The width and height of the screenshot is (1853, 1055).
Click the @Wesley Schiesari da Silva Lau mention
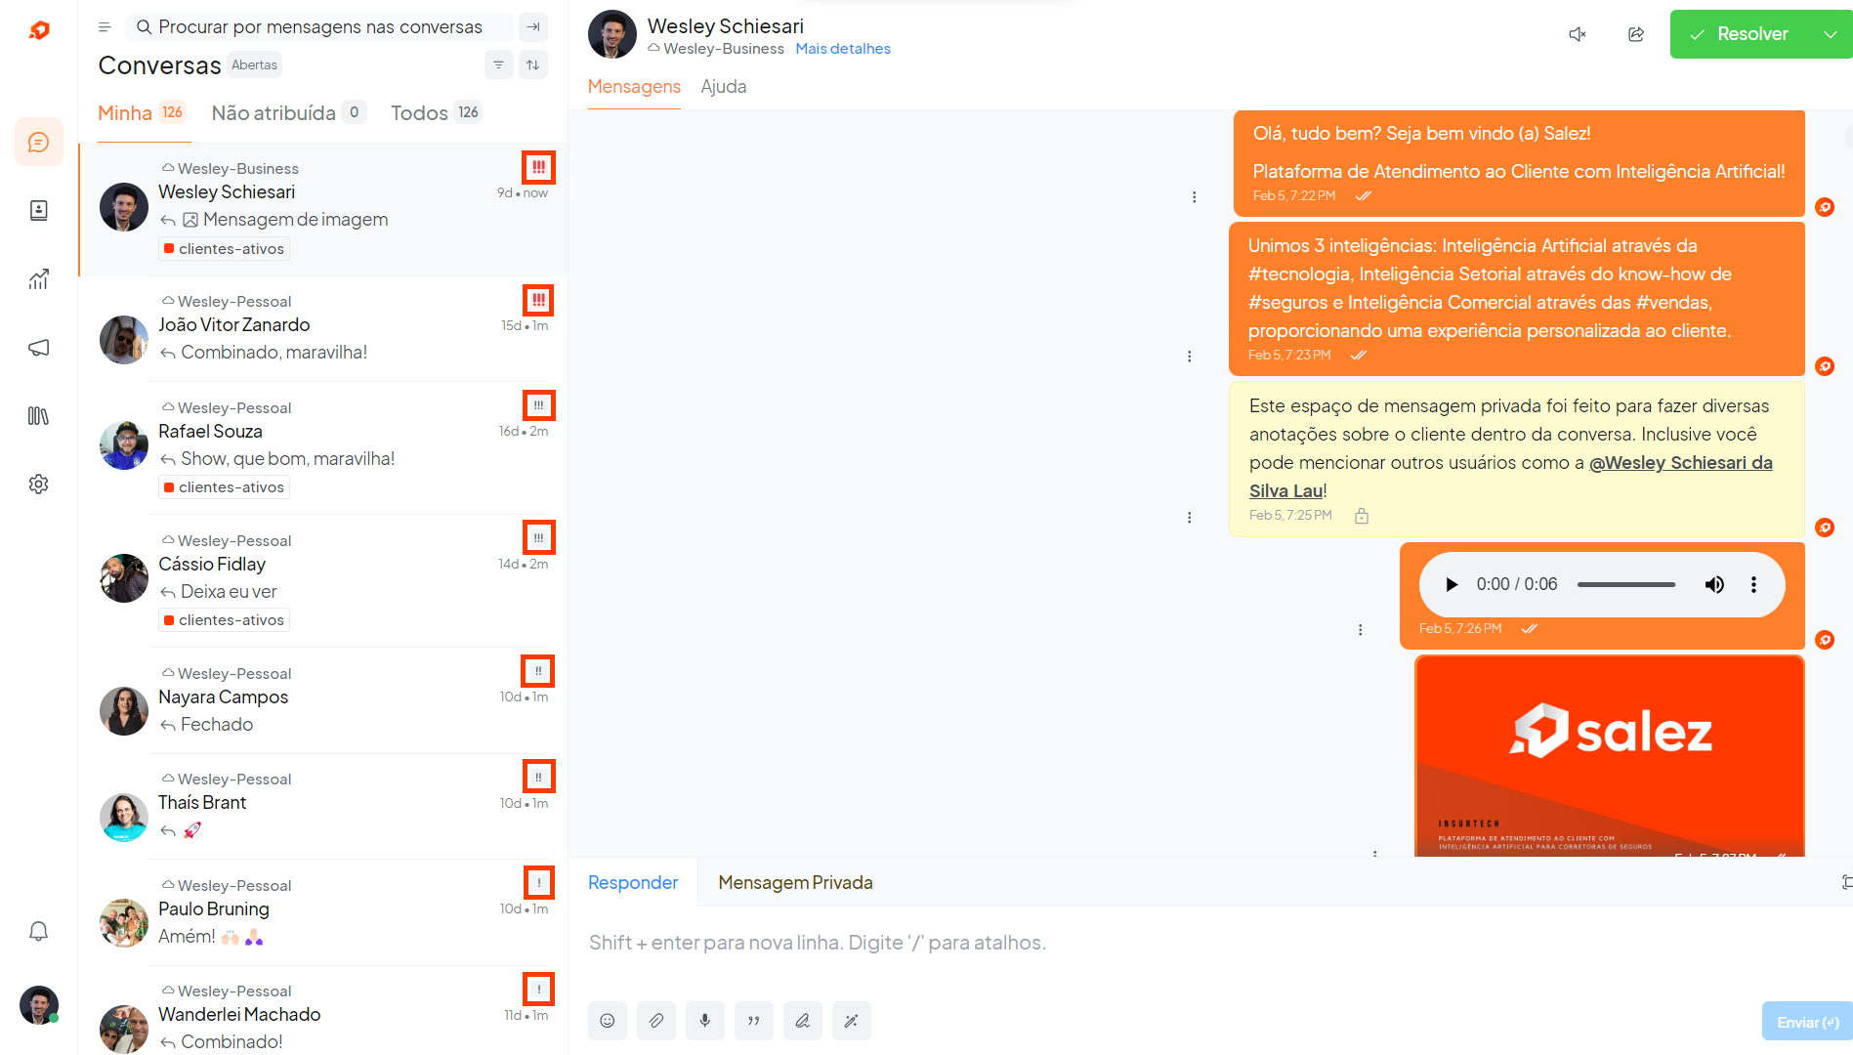pos(1511,477)
